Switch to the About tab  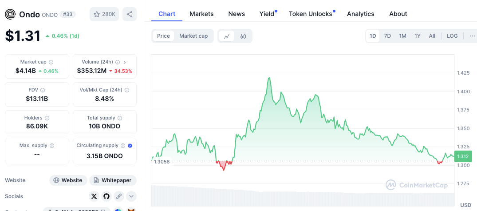pyautogui.click(x=398, y=14)
